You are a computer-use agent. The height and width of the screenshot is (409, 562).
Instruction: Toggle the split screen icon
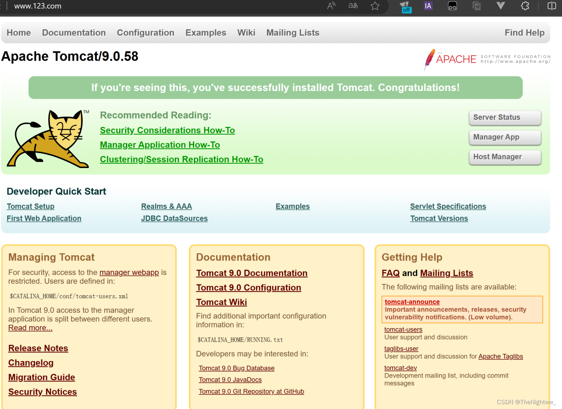552,6
